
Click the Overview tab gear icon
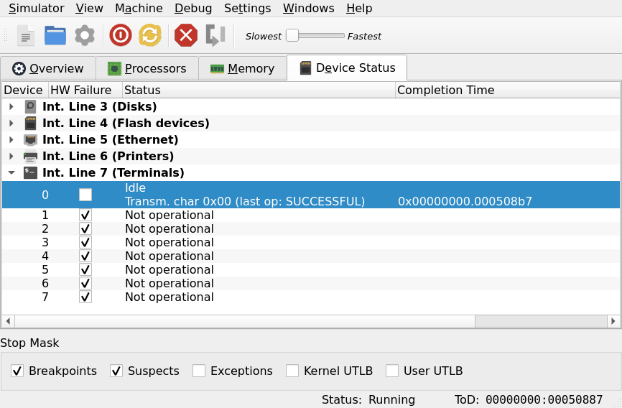(x=19, y=69)
